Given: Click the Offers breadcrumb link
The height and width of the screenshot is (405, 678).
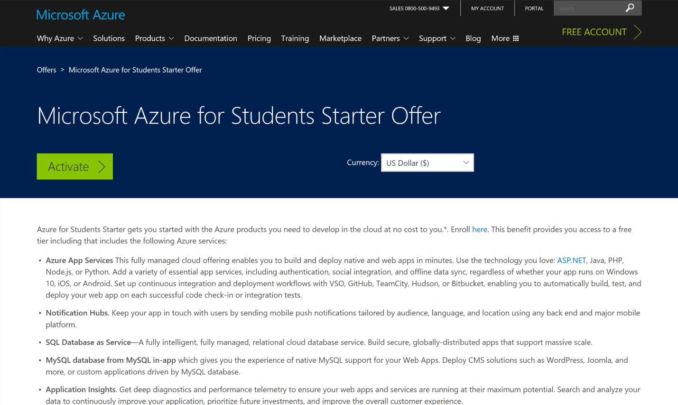Looking at the screenshot, I should [46, 70].
